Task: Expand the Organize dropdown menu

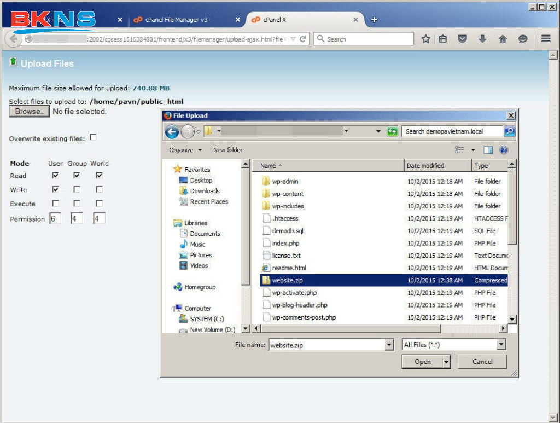Action: [185, 150]
